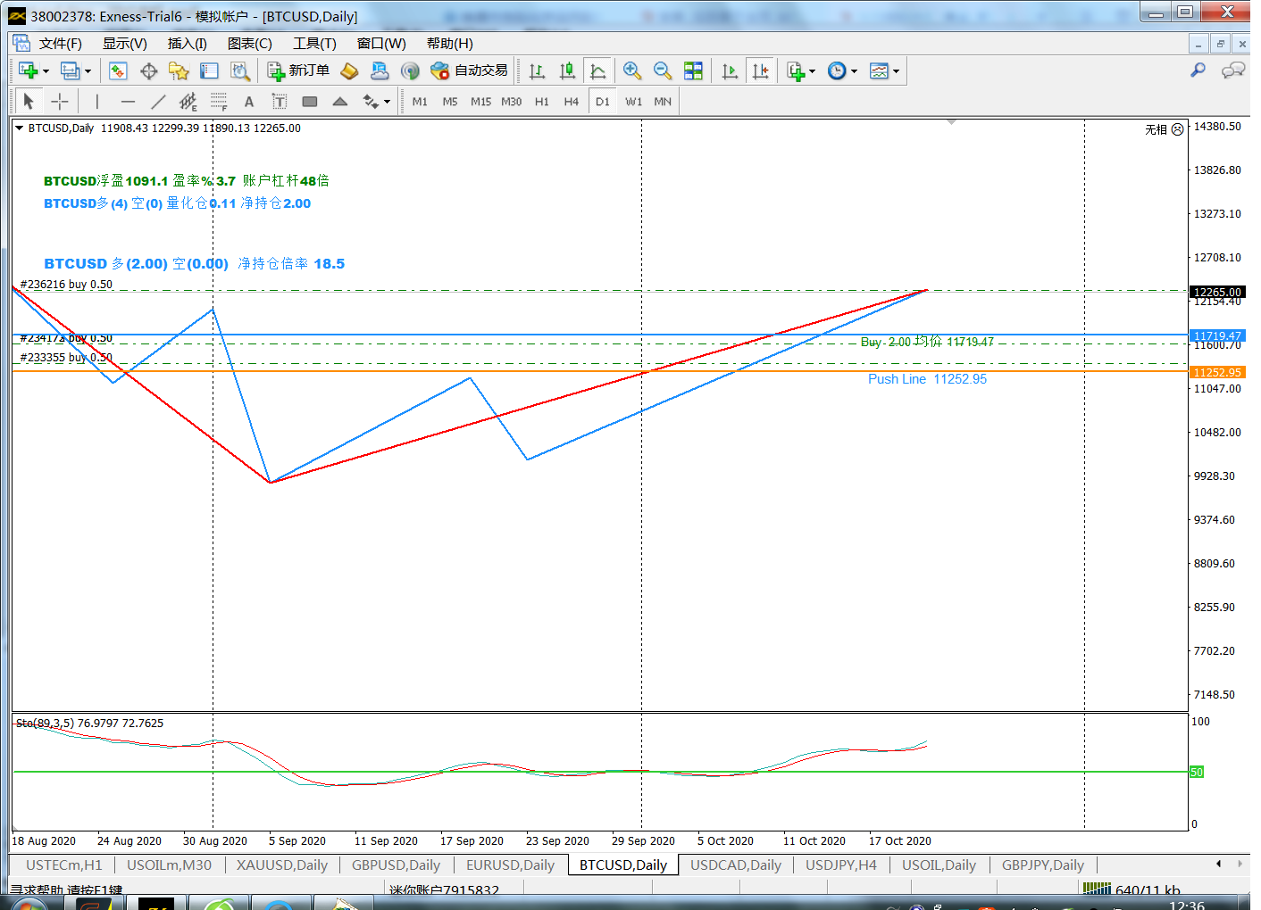The width and height of the screenshot is (1261, 910).
Task: Open the 插入(I) menu
Action: pos(187,43)
